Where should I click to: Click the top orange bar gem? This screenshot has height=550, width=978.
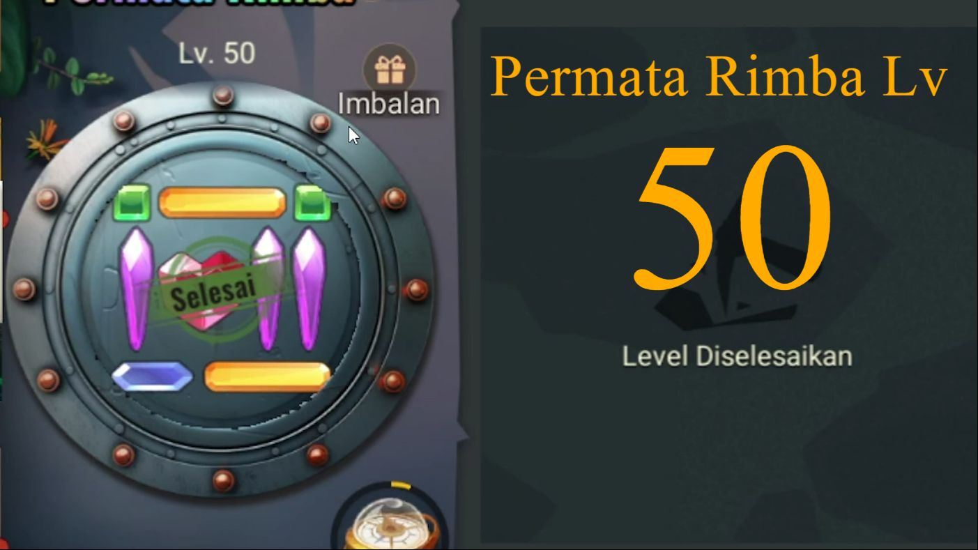(222, 203)
